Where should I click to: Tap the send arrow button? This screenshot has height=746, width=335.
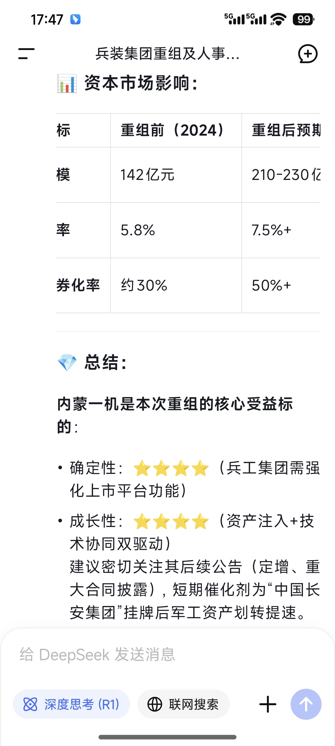(x=306, y=704)
